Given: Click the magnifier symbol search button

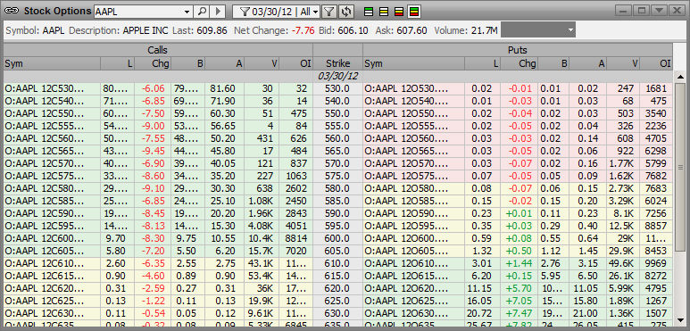Looking at the screenshot, I should tap(202, 12).
